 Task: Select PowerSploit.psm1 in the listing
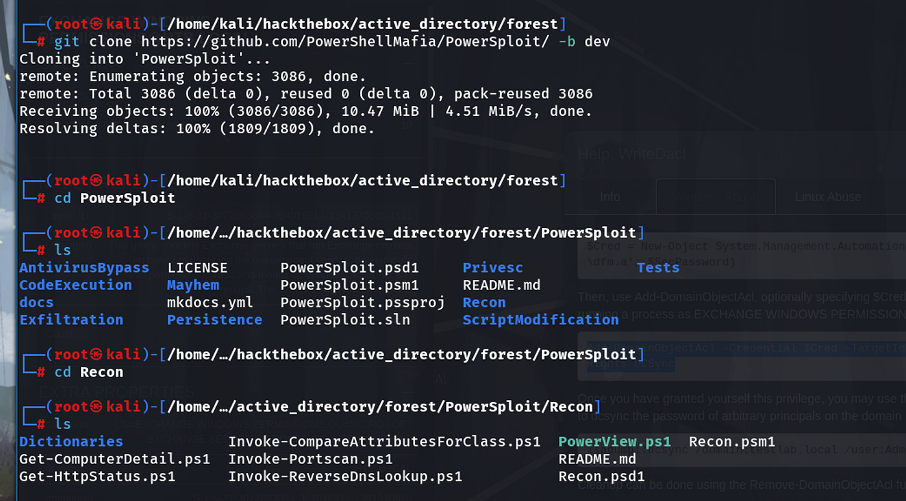tap(349, 285)
